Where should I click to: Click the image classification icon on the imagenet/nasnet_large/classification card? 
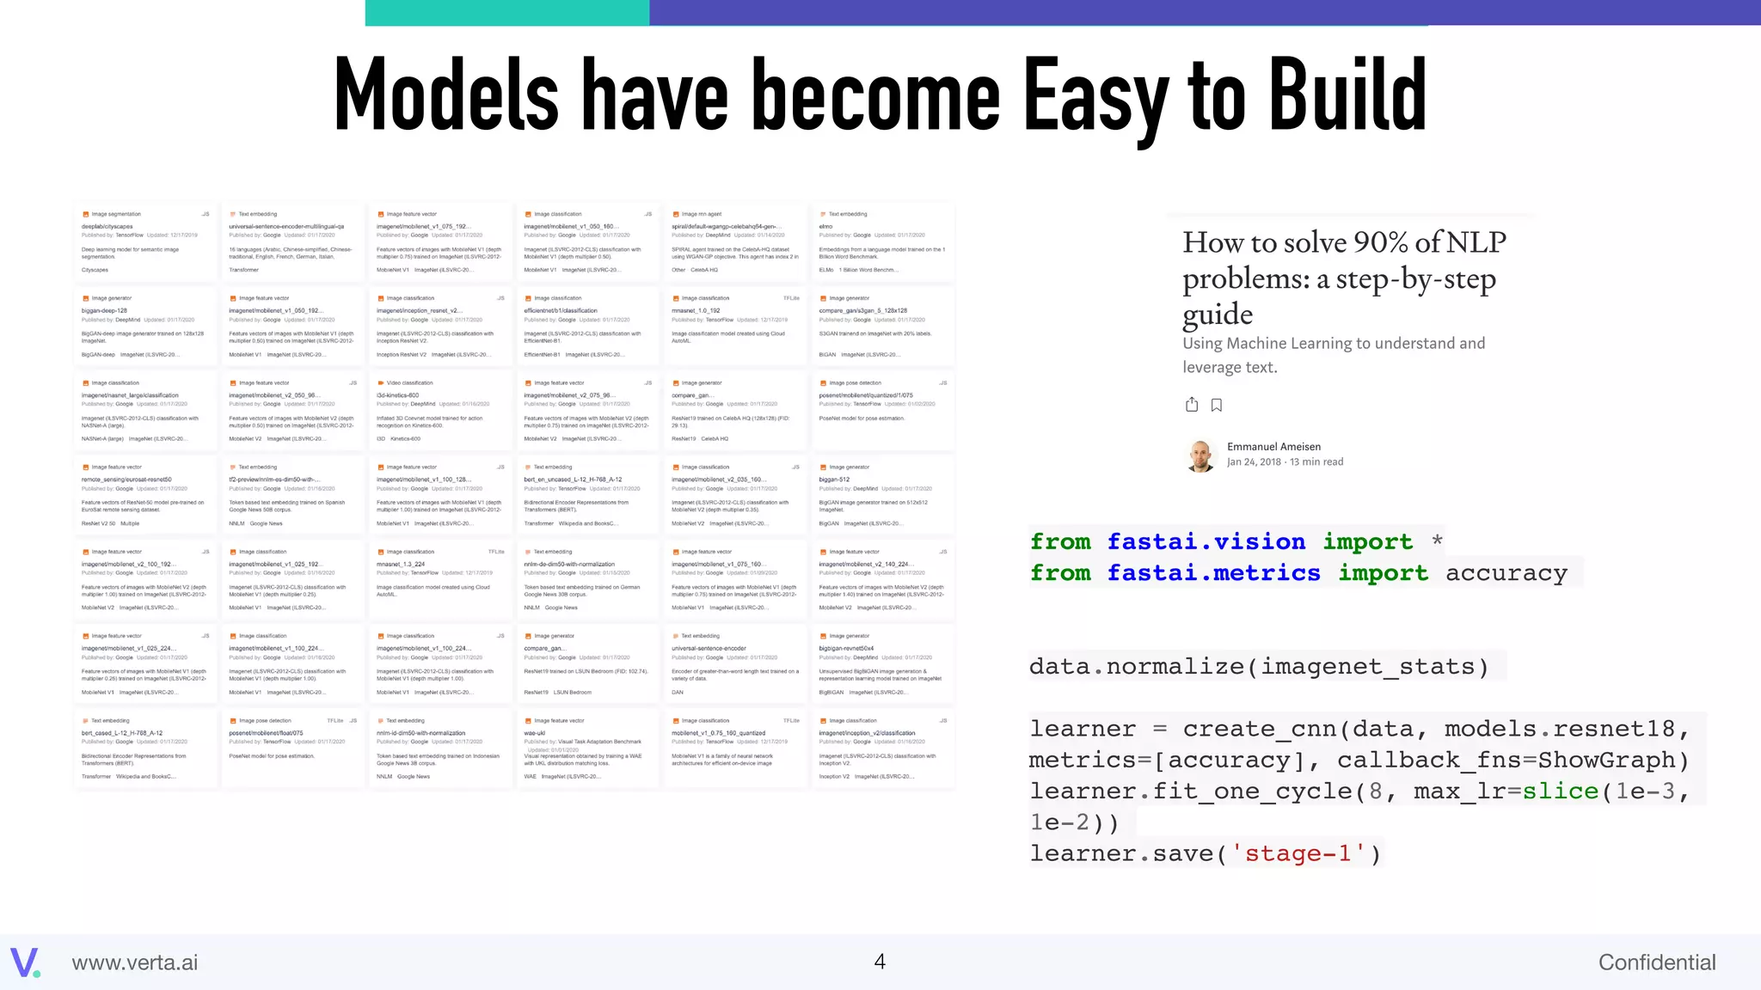85,383
